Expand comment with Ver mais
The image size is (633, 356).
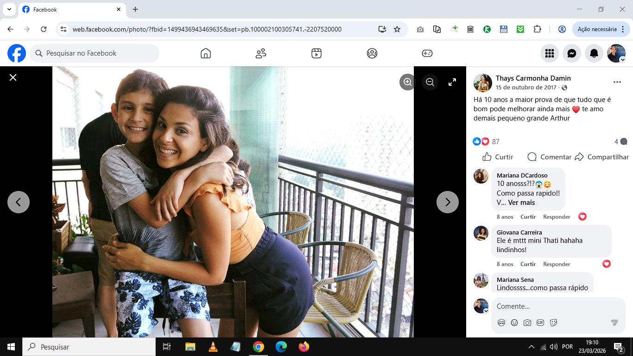(521, 203)
